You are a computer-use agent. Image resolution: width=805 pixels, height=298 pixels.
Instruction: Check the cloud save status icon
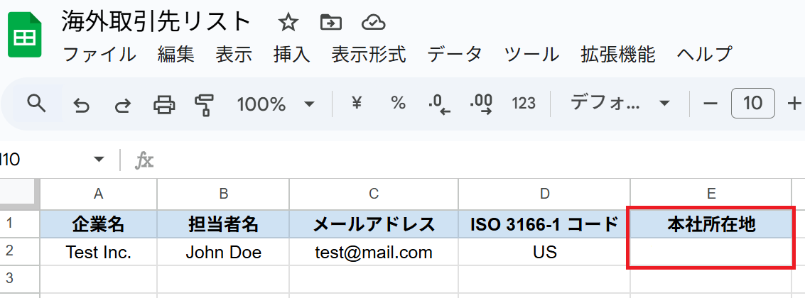coord(372,23)
